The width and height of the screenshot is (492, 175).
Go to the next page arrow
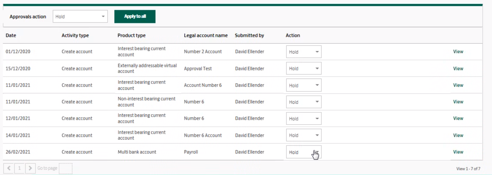coord(30,168)
